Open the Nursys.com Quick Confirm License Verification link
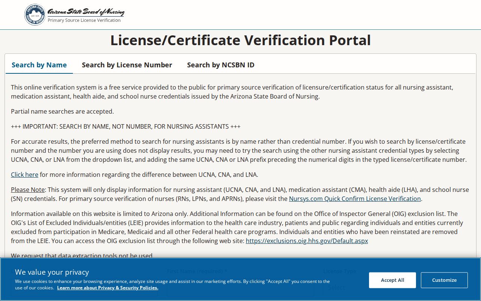The width and height of the screenshot is (481, 301). tap(355, 199)
